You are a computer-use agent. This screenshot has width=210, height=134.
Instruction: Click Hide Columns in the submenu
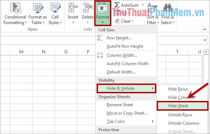coord(182,97)
